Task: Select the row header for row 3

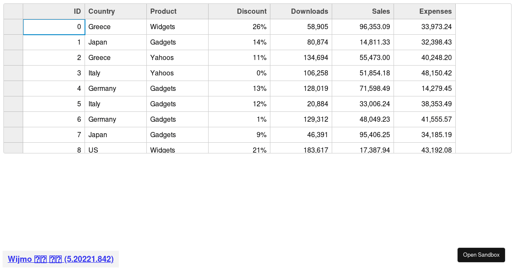Action: click(x=13, y=73)
